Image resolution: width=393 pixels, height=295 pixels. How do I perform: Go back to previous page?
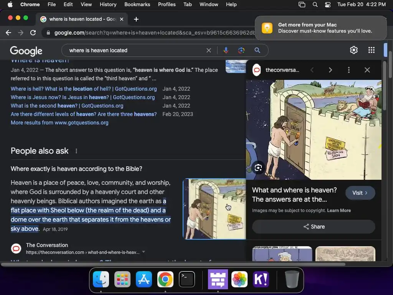pos(8,33)
